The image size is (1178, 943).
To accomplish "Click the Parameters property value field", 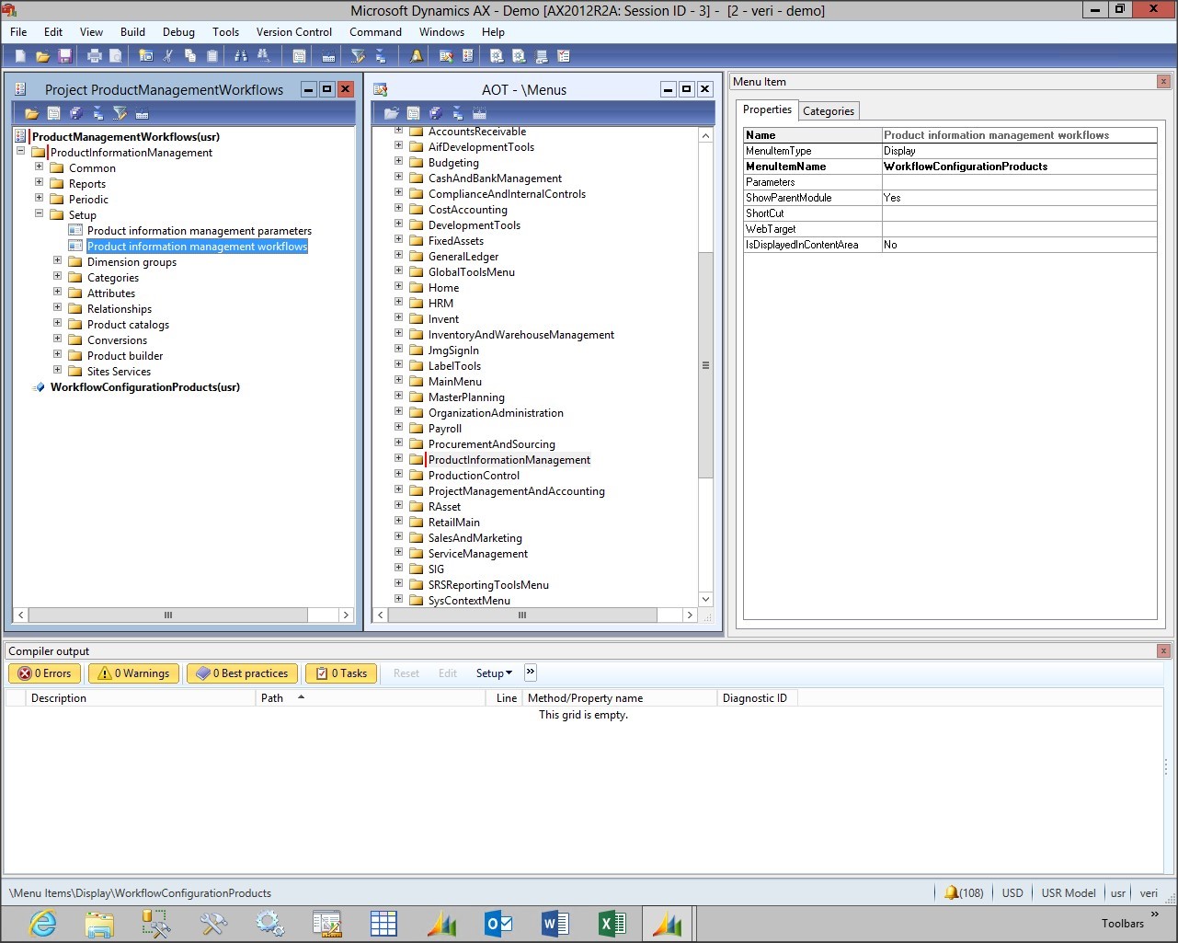I will point(1019,182).
